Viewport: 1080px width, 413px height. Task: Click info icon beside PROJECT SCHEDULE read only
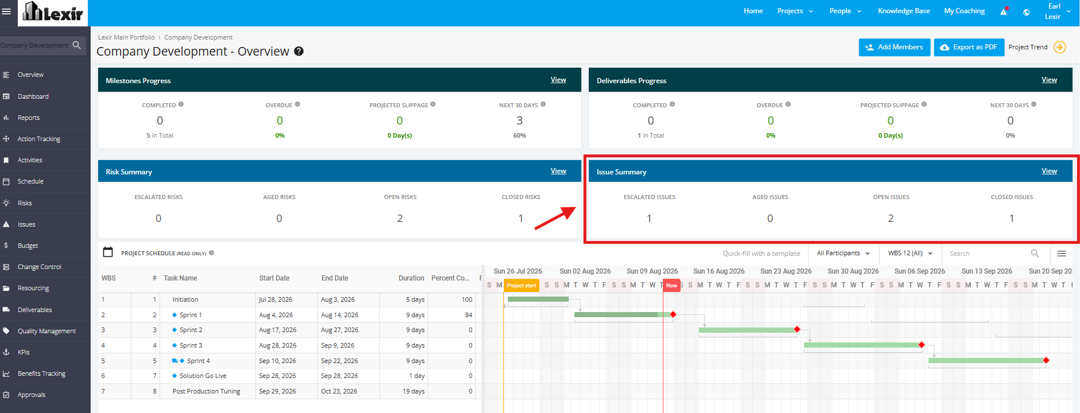(211, 252)
